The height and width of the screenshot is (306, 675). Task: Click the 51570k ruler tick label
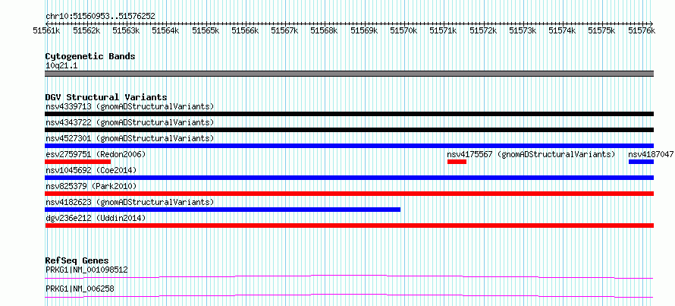tap(403, 30)
